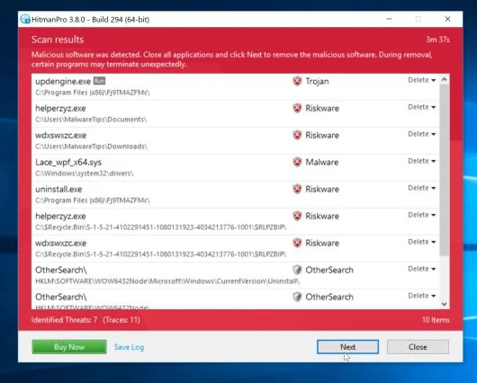Open Delete dropdown for Uninstall OtherSearch key

(x=421, y=269)
